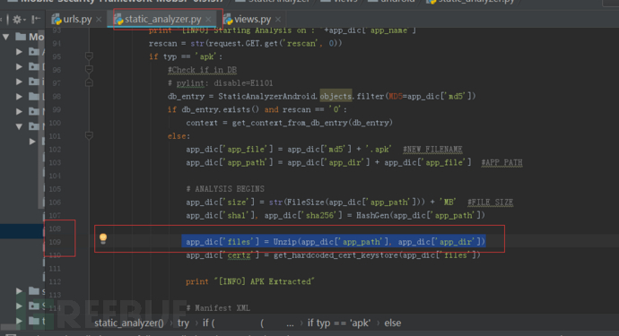The width and height of the screenshot is (619, 336).
Task: Toggle code fold marker at line 101
Action: tap(89, 136)
